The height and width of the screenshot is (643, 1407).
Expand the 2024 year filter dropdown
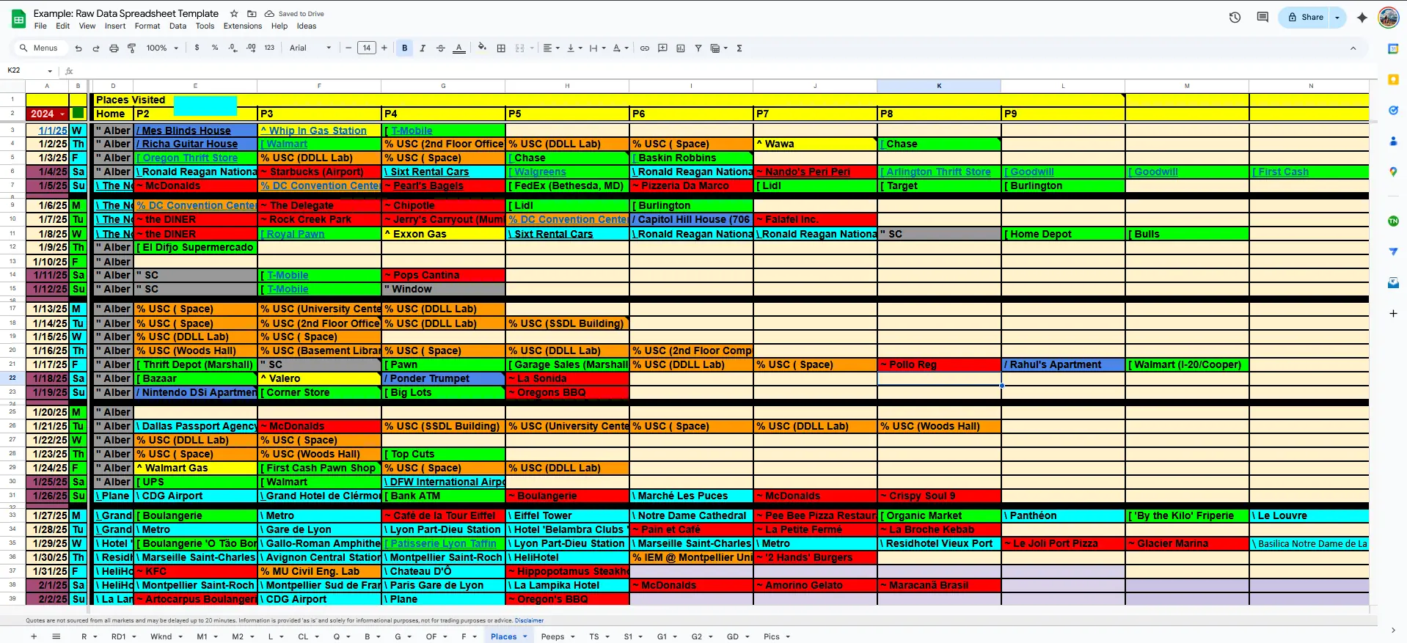tap(62, 114)
